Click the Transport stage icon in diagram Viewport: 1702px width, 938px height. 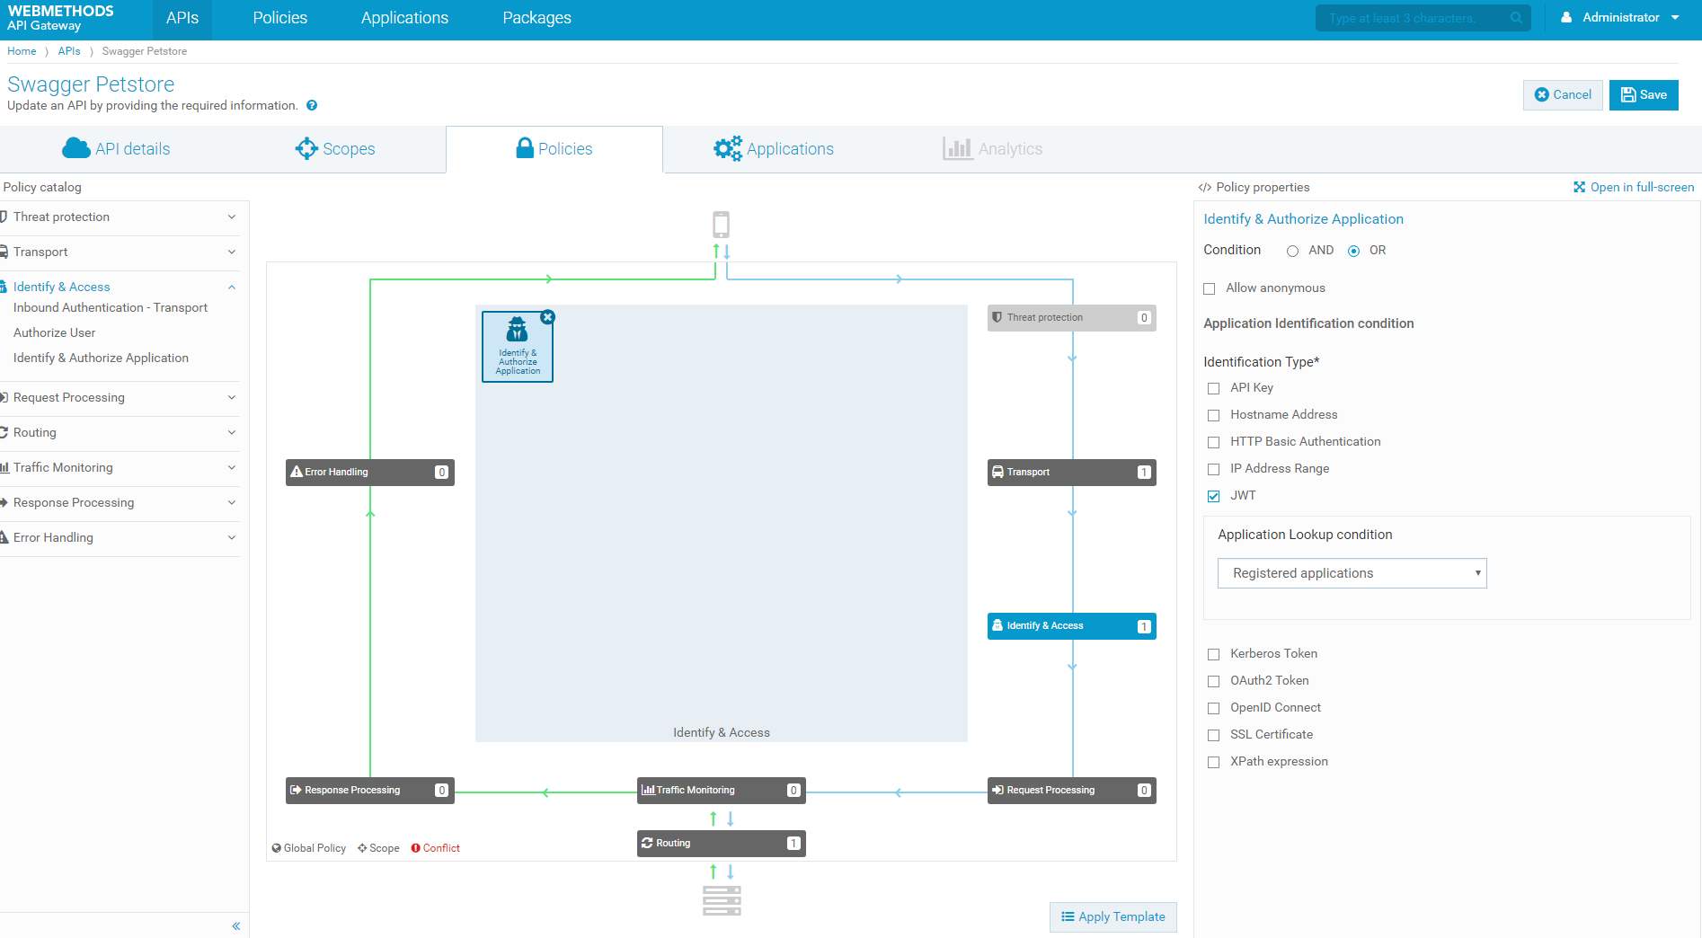click(x=997, y=472)
